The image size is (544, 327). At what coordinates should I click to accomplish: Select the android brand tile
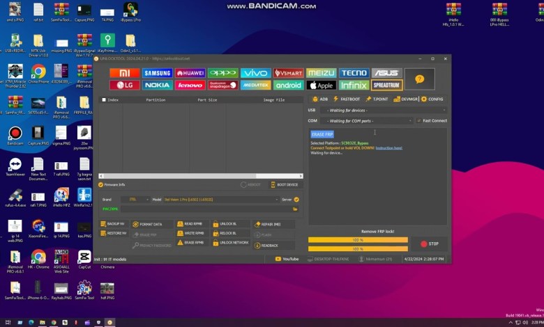tap(288, 85)
